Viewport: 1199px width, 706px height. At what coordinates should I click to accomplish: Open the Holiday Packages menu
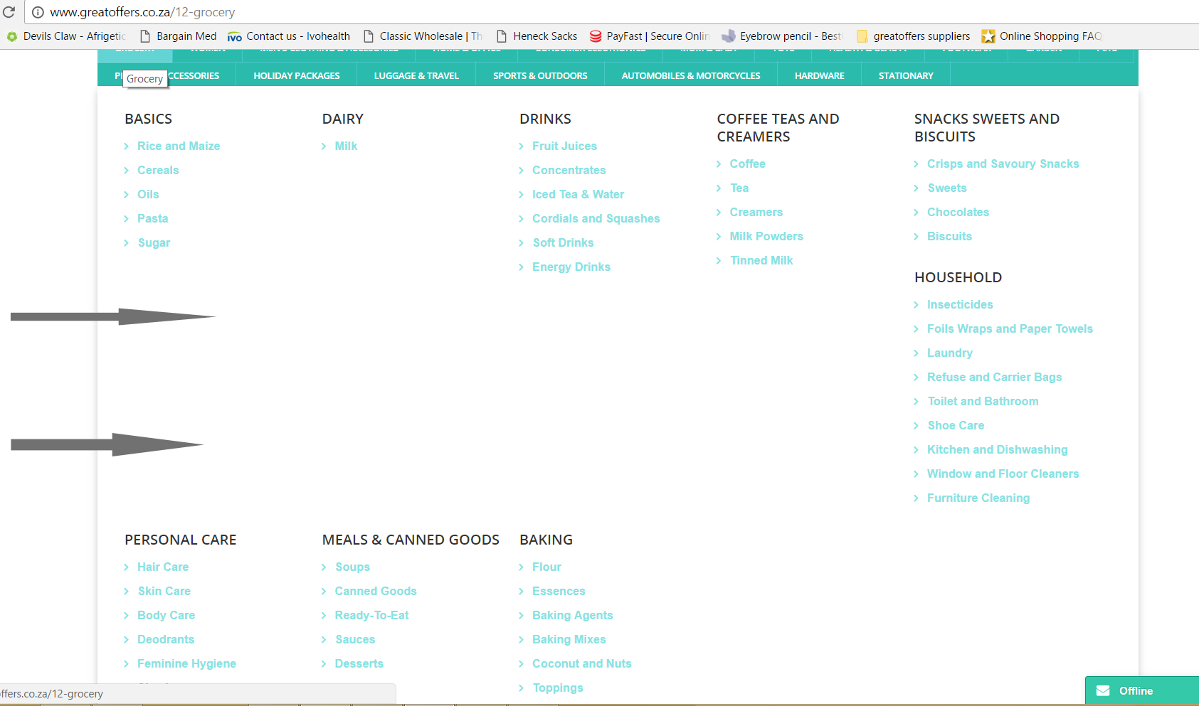click(x=297, y=75)
